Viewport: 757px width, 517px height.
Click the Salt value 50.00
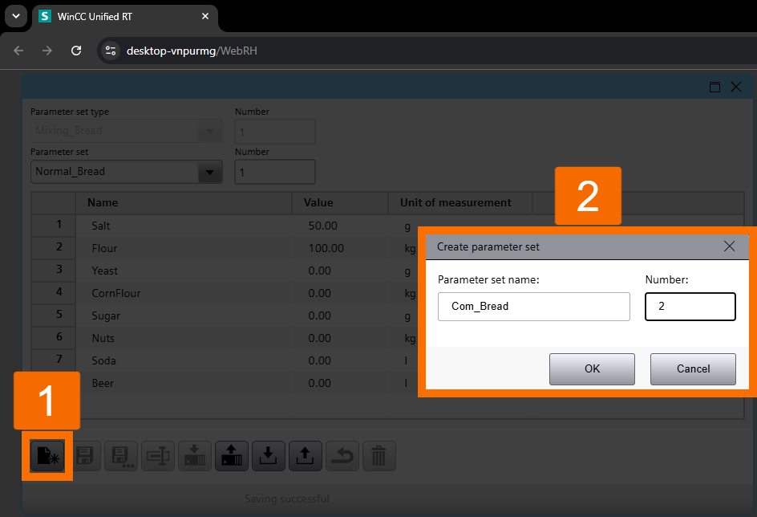tap(322, 226)
